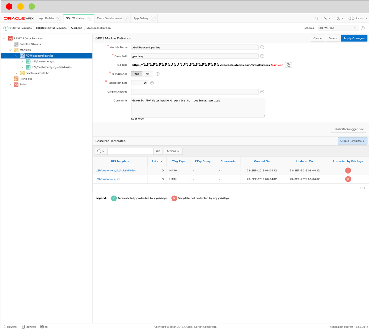Set Is Published to No
369x329 pixels.
pos(147,74)
